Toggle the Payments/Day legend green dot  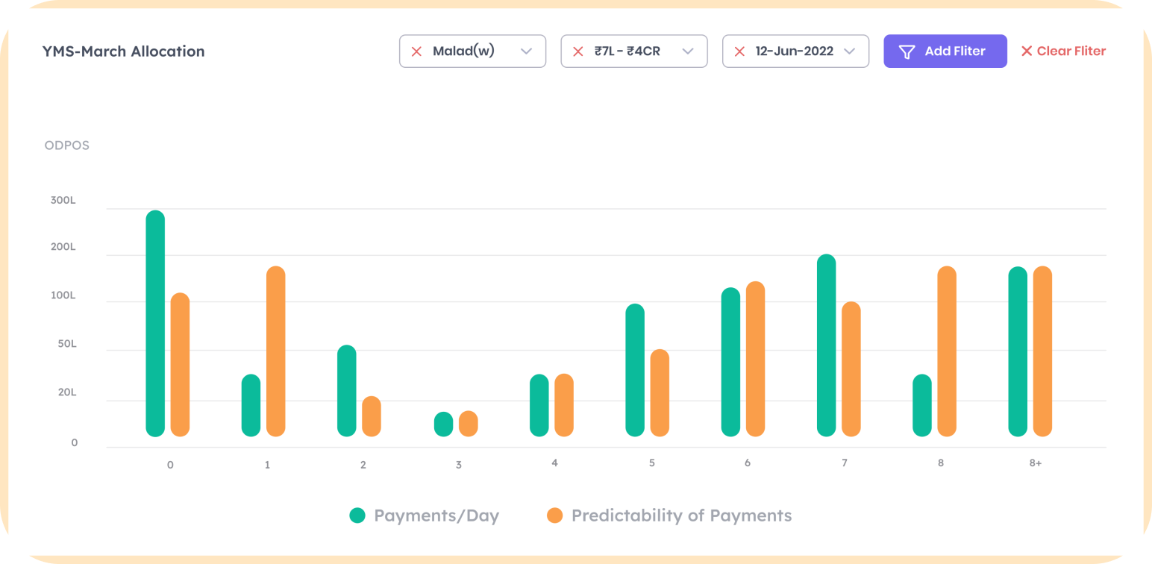pyautogui.click(x=358, y=516)
